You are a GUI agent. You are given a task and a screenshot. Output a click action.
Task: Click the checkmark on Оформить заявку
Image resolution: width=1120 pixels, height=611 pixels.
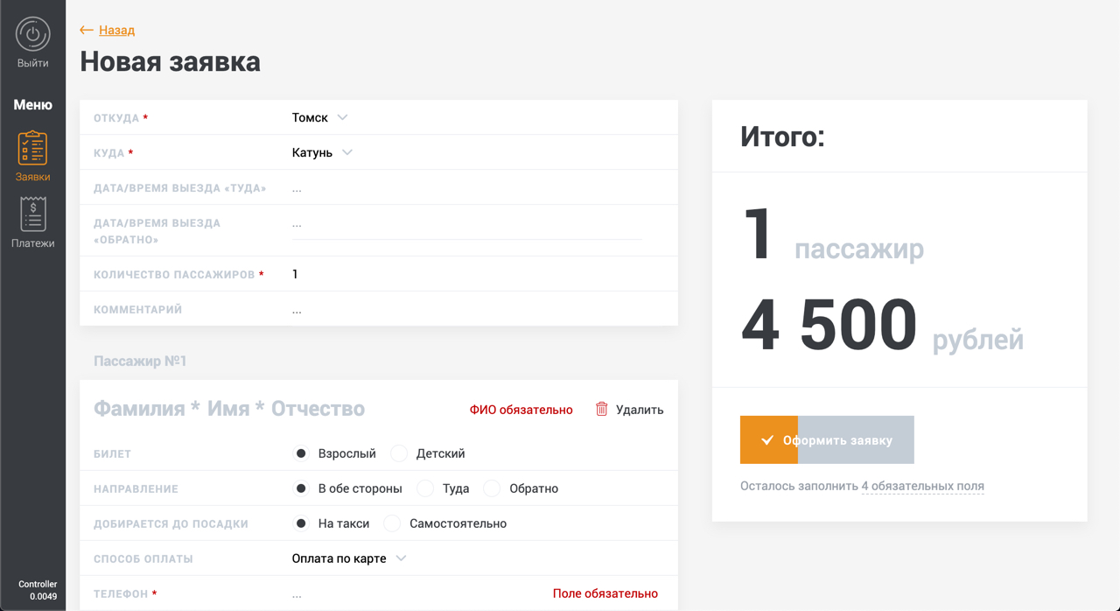pos(767,440)
